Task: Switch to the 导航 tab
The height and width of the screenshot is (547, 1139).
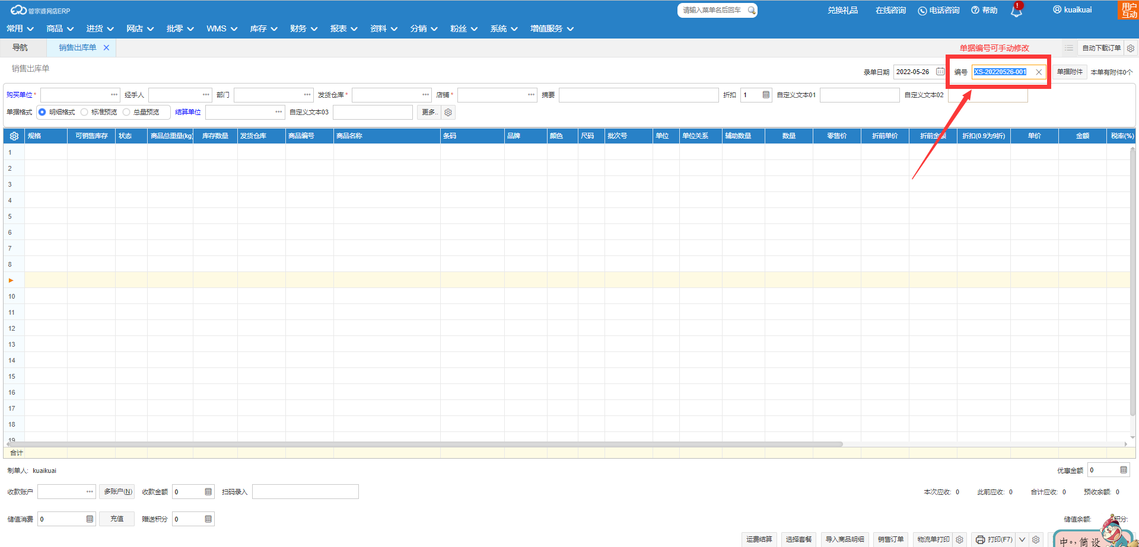Action: point(20,47)
